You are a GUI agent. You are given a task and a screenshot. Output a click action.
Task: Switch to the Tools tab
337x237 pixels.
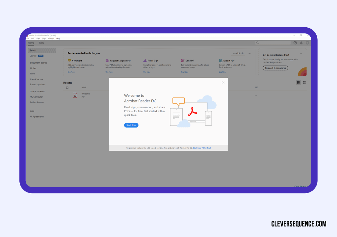click(x=41, y=43)
